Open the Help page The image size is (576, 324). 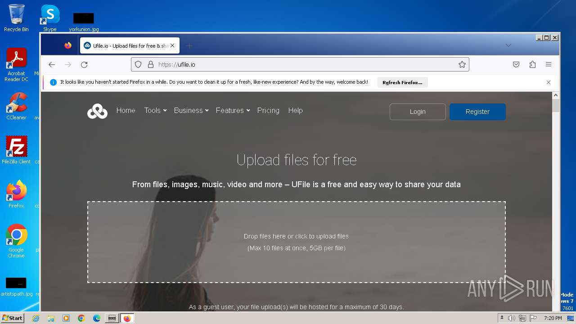pyautogui.click(x=295, y=110)
